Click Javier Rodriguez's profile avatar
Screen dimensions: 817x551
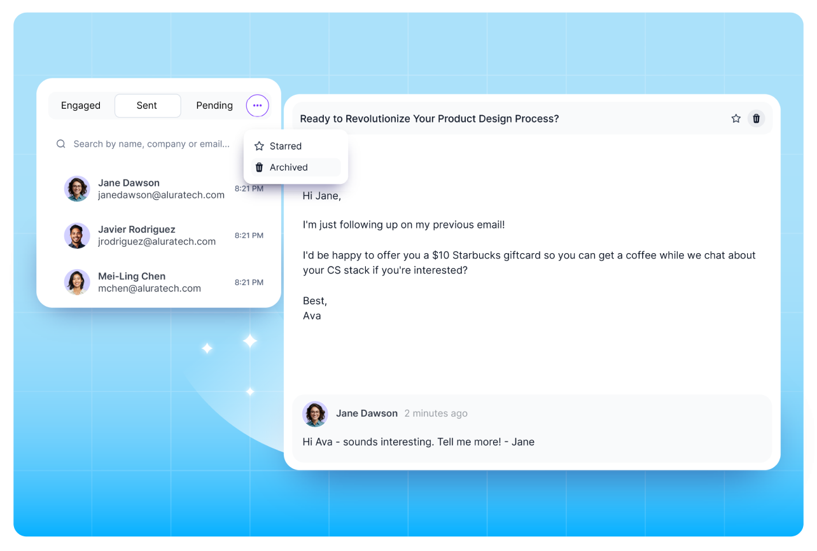pyautogui.click(x=77, y=235)
